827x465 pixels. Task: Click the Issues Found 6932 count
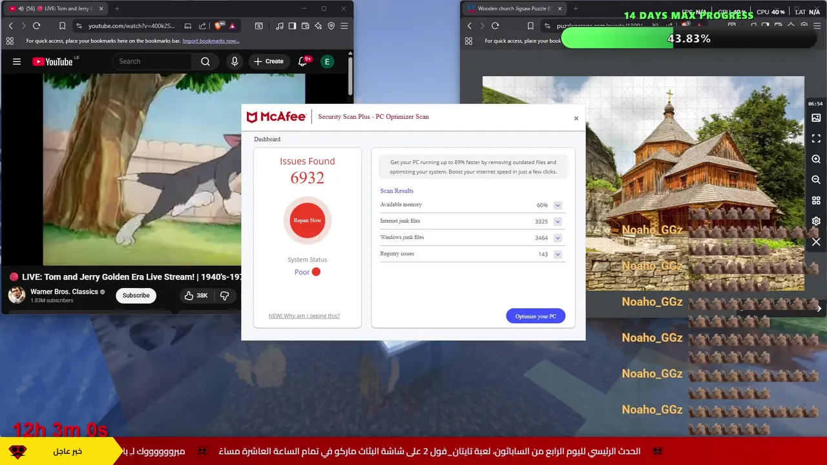(308, 178)
